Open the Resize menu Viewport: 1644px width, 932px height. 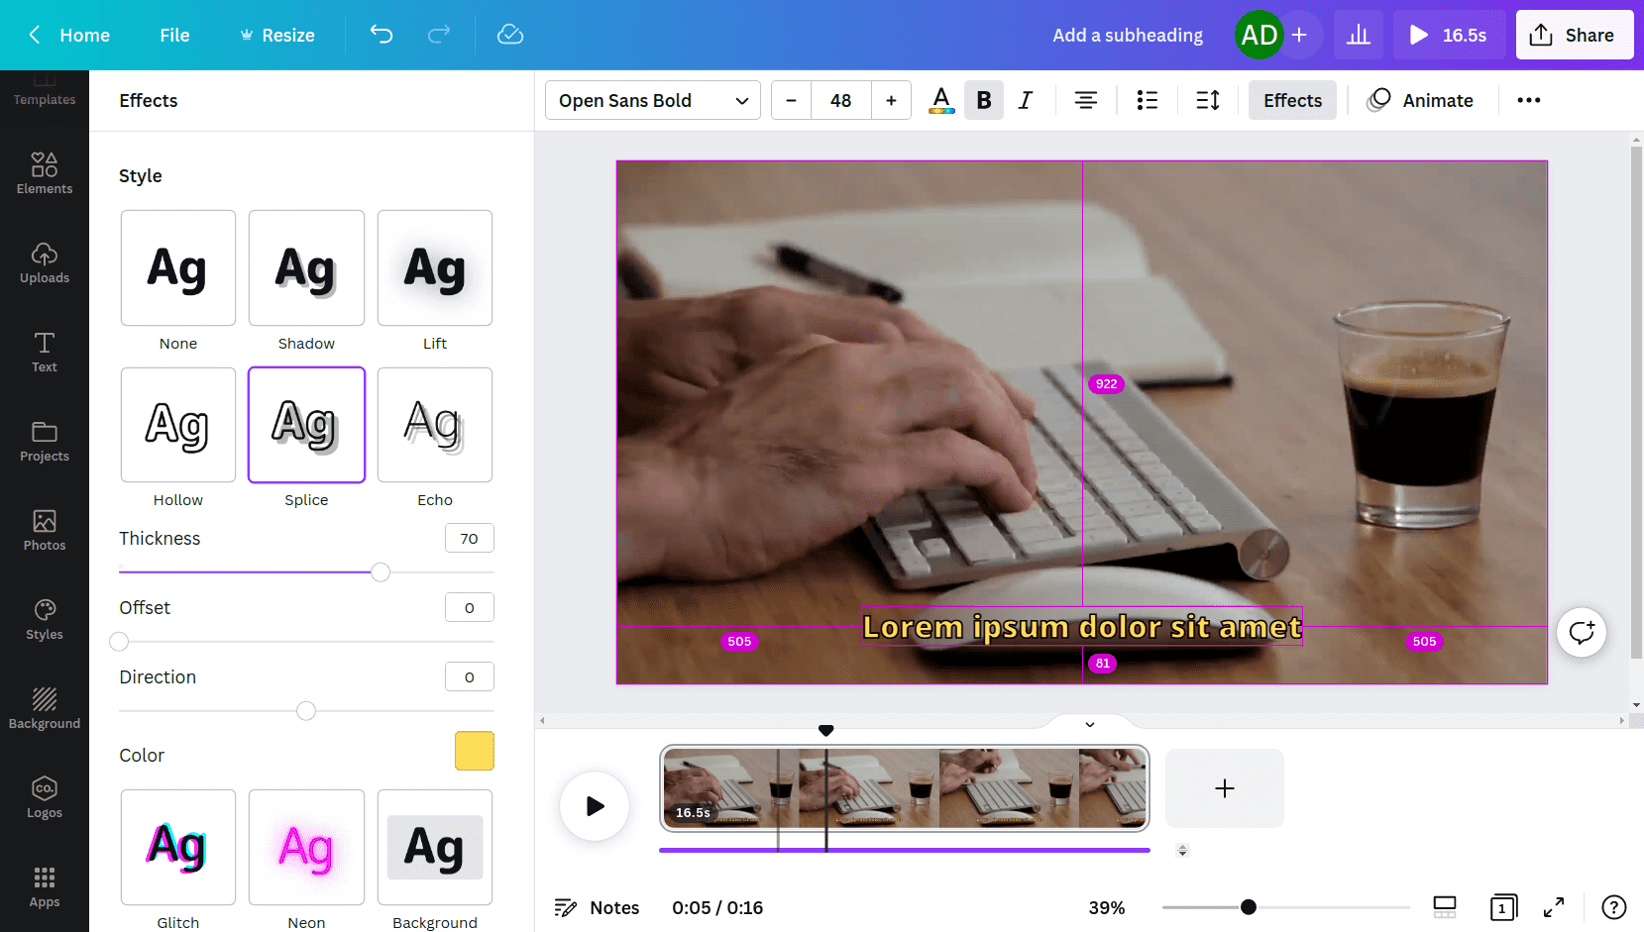(277, 35)
